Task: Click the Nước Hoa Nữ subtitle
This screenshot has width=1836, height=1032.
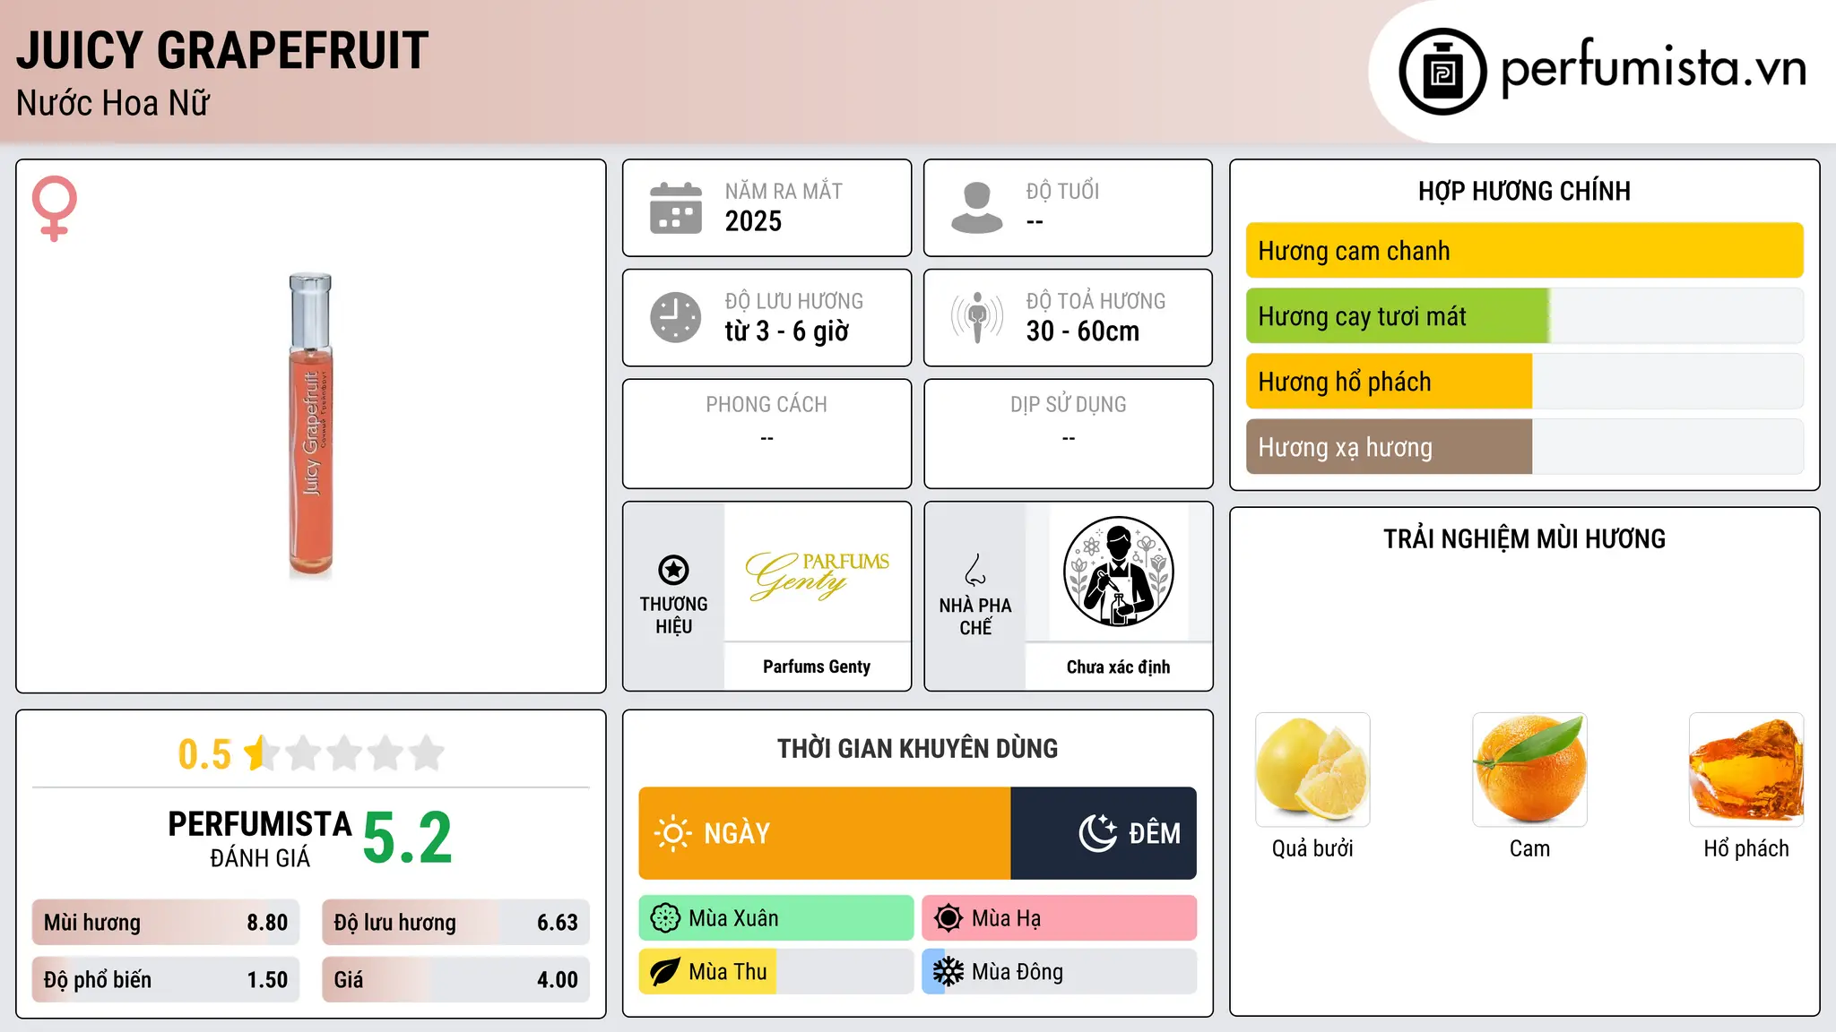Action: click(x=113, y=103)
